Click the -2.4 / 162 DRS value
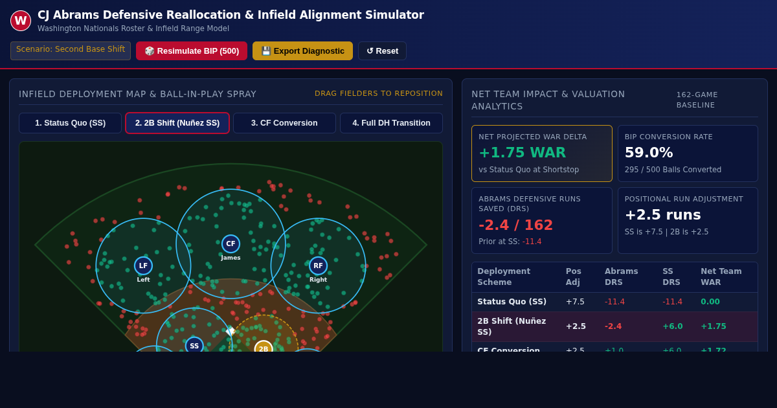The image size is (777, 408). [515, 225]
